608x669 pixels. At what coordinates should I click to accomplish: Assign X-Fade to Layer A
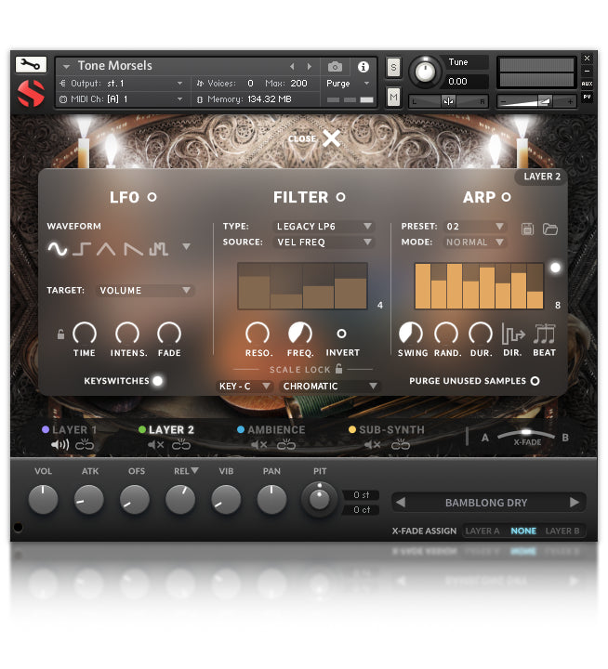482,531
